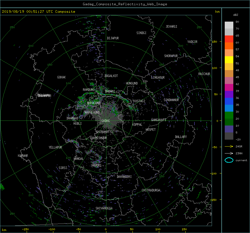Screen dimensions: 250x233
Task: Select the cyan ellipse 'current' legend symbol
Action: pos(229,160)
